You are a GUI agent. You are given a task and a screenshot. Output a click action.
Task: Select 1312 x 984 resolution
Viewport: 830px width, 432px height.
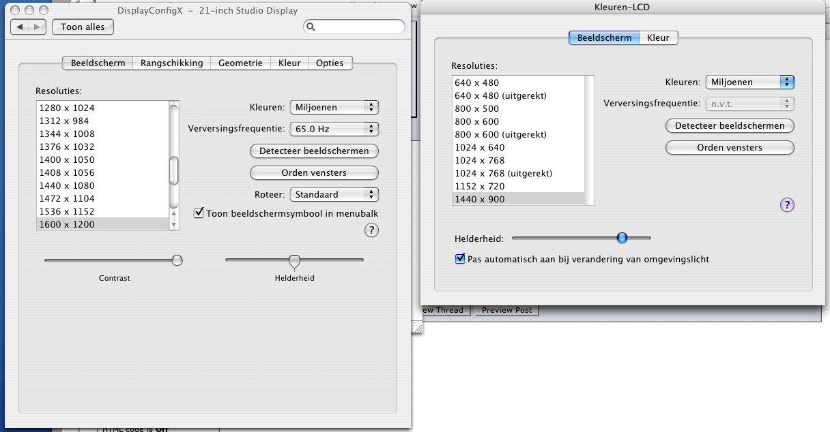click(x=102, y=121)
